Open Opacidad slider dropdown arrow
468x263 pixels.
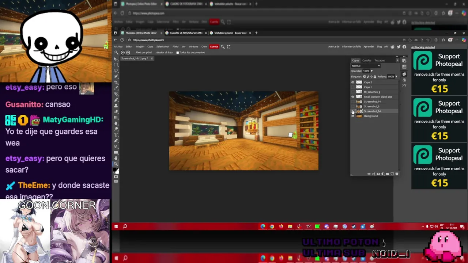coord(372,71)
